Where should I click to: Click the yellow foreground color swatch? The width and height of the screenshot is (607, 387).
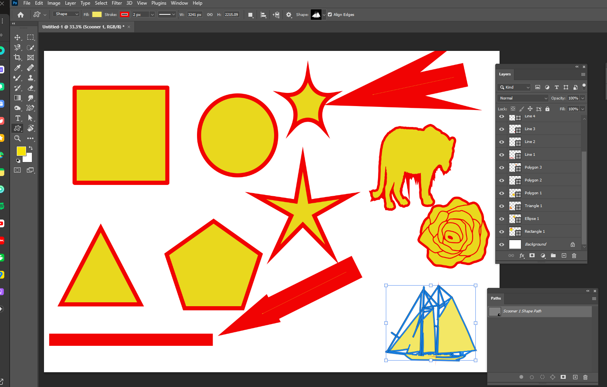point(21,151)
